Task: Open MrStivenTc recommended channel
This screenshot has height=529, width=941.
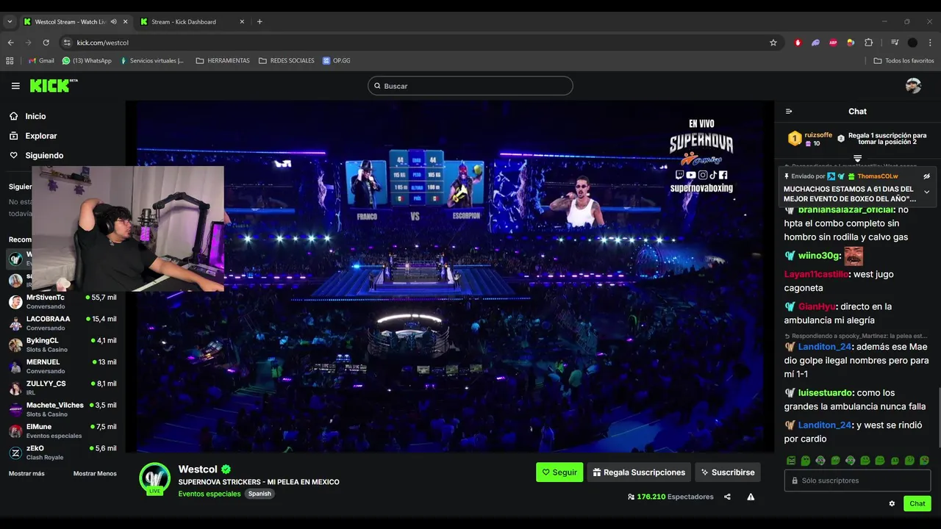Action: coord(62,302)
